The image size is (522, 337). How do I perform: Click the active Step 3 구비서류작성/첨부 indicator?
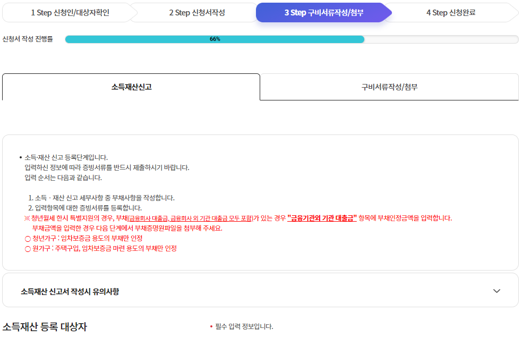[324, 12]
